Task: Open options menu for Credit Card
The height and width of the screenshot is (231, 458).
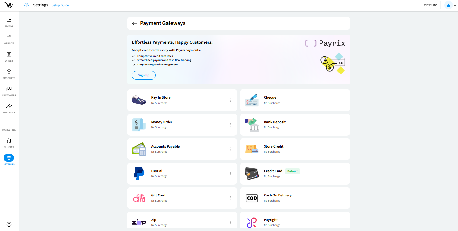Action: [x=343, y=174]
